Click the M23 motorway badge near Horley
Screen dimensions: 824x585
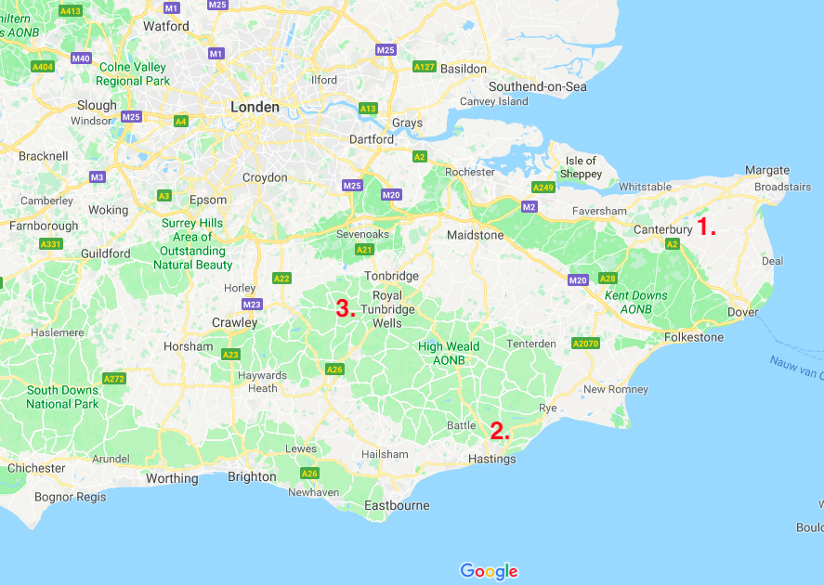pyautogui.click(x=252, y=304)
